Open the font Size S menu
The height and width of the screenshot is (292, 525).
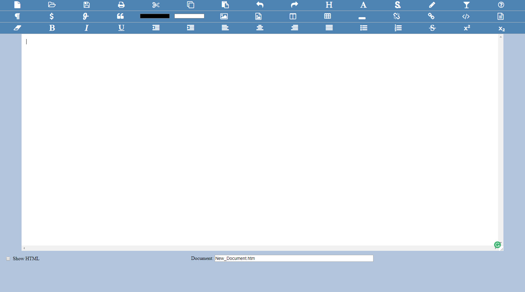(397, 5)
